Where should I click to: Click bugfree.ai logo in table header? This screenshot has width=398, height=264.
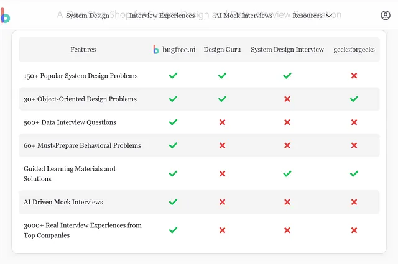tap(156, 50)
